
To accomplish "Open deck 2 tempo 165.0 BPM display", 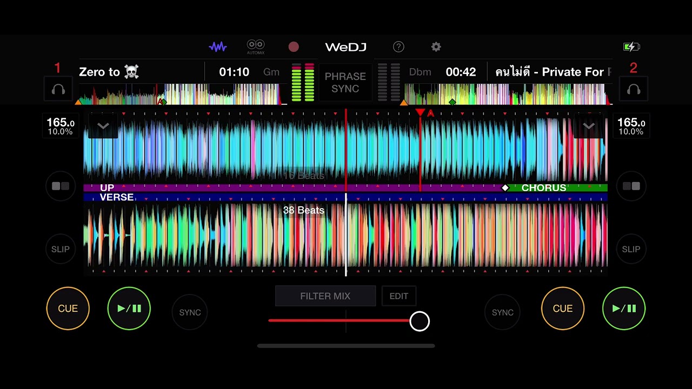I will [x=631, y=126].
